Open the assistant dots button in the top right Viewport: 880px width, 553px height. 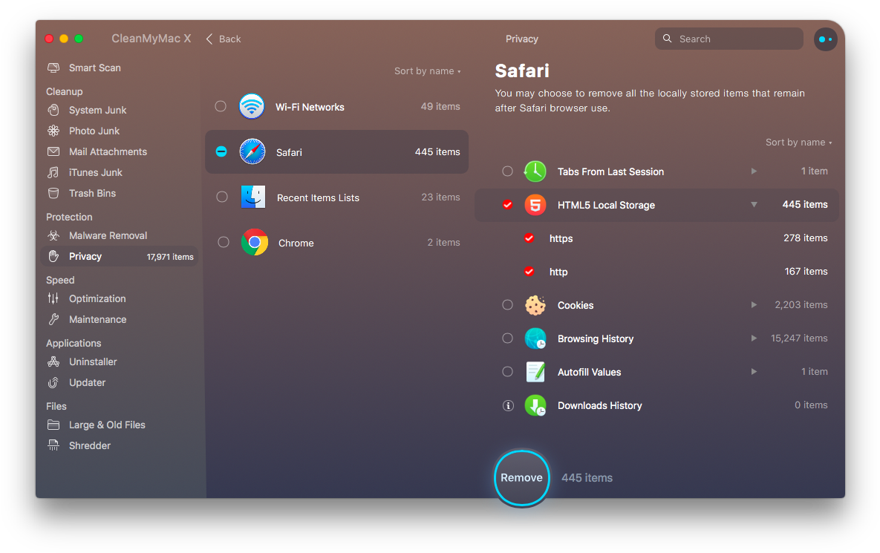(x=826, y=39)
